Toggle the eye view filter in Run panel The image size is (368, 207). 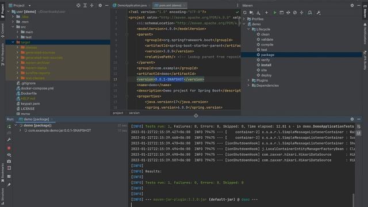[x=9, y=155]
